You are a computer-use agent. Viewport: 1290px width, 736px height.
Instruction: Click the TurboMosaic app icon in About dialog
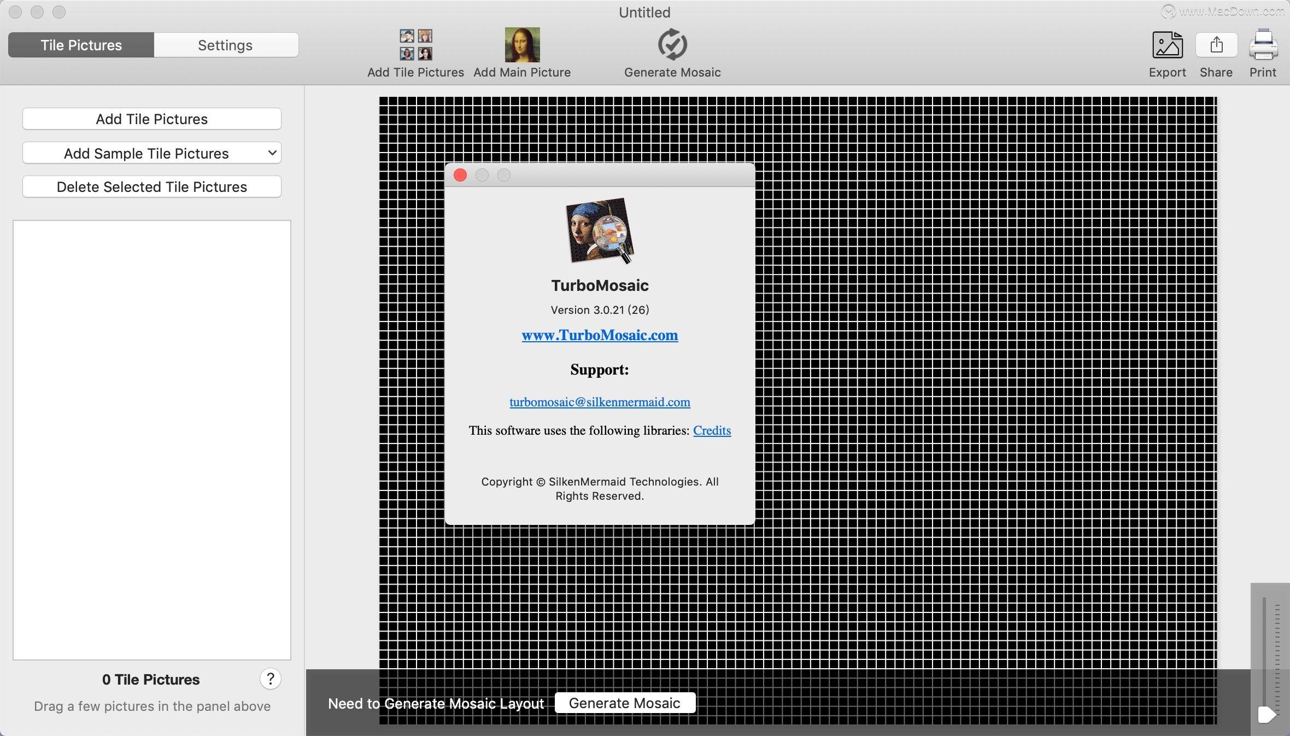[x=600, y=231]
